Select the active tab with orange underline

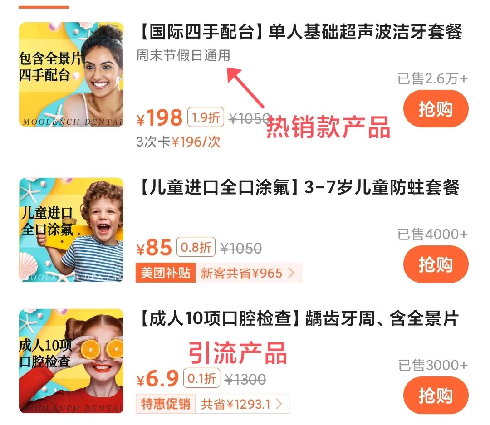pyautogui.click(x=44, y=7)
